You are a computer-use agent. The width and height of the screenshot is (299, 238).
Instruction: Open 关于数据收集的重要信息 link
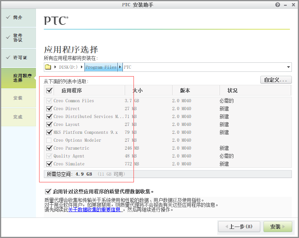pos(94,210)
